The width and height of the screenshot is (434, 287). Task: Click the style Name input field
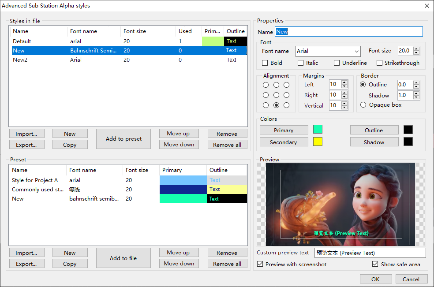[x=349, y=32]
